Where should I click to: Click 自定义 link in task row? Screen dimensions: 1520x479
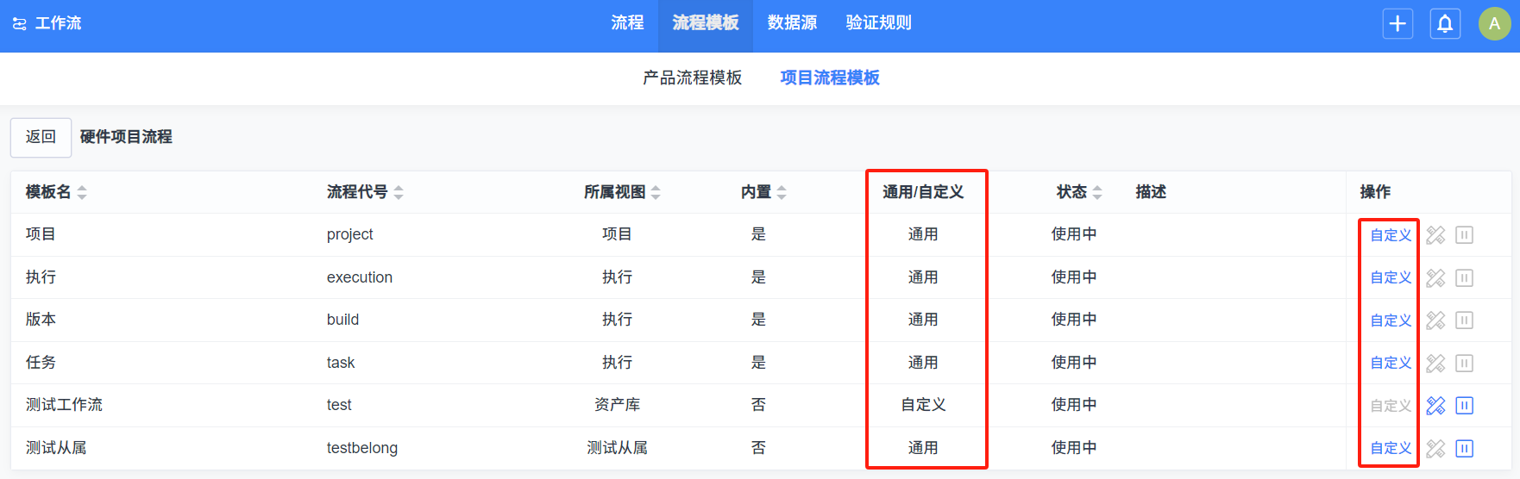pos(1391,363)
